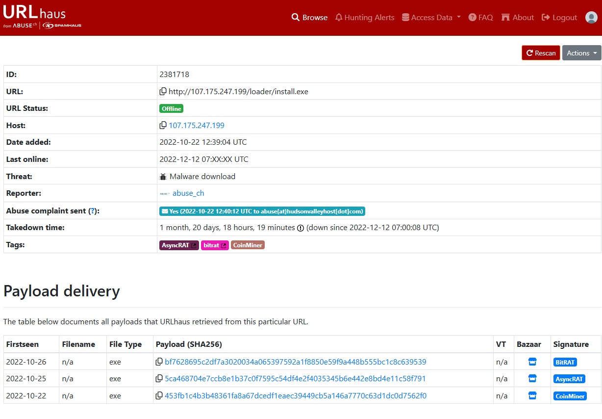The height and width of the screenshot is (419, 602).
Task: Click the AsyncRAT tag badge
Action: point(179,245)
